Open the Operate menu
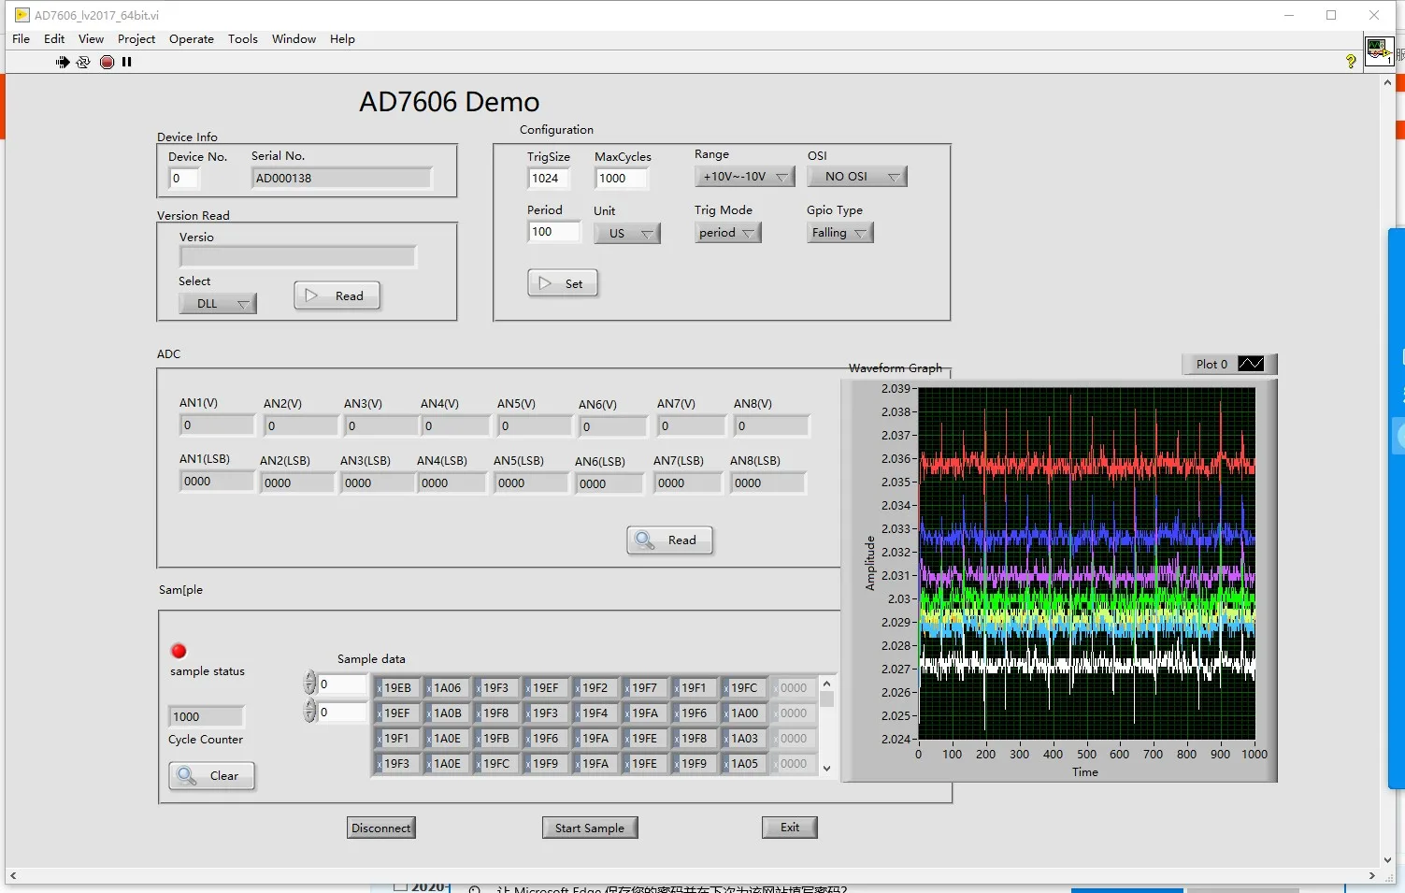Screen dimensions: 1405x893 click(191, 39)
